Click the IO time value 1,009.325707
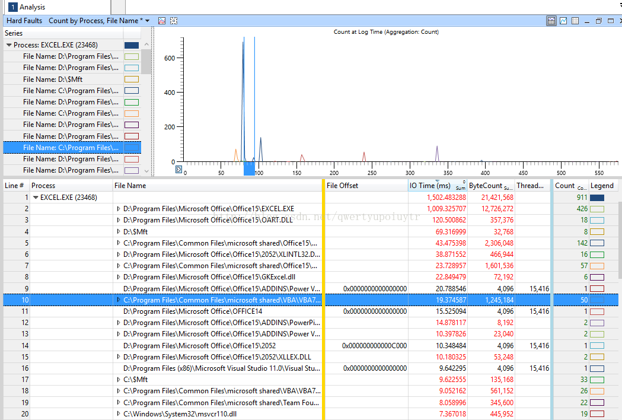Screen dimensions: 622x420 446,208
